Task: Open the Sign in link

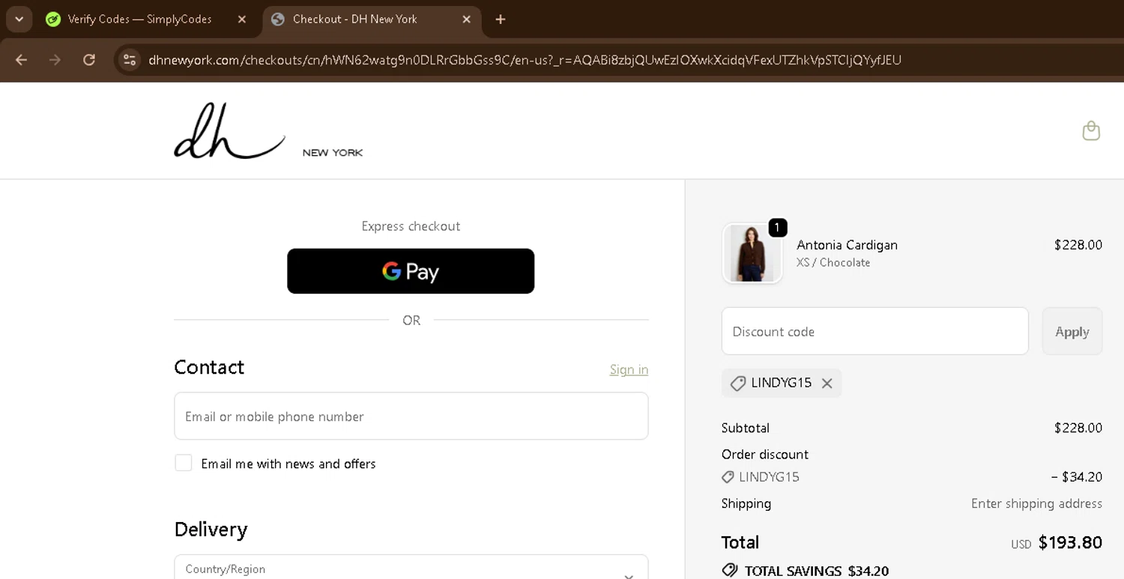Action: click(x=629, y=369)
